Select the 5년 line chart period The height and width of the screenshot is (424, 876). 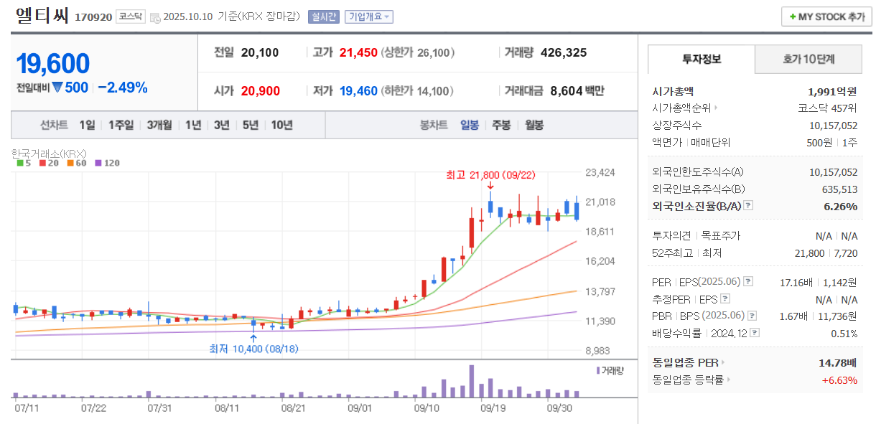click(x=251, y=125)
